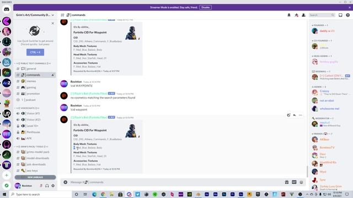Jump to New Unreads

(35, 177)
